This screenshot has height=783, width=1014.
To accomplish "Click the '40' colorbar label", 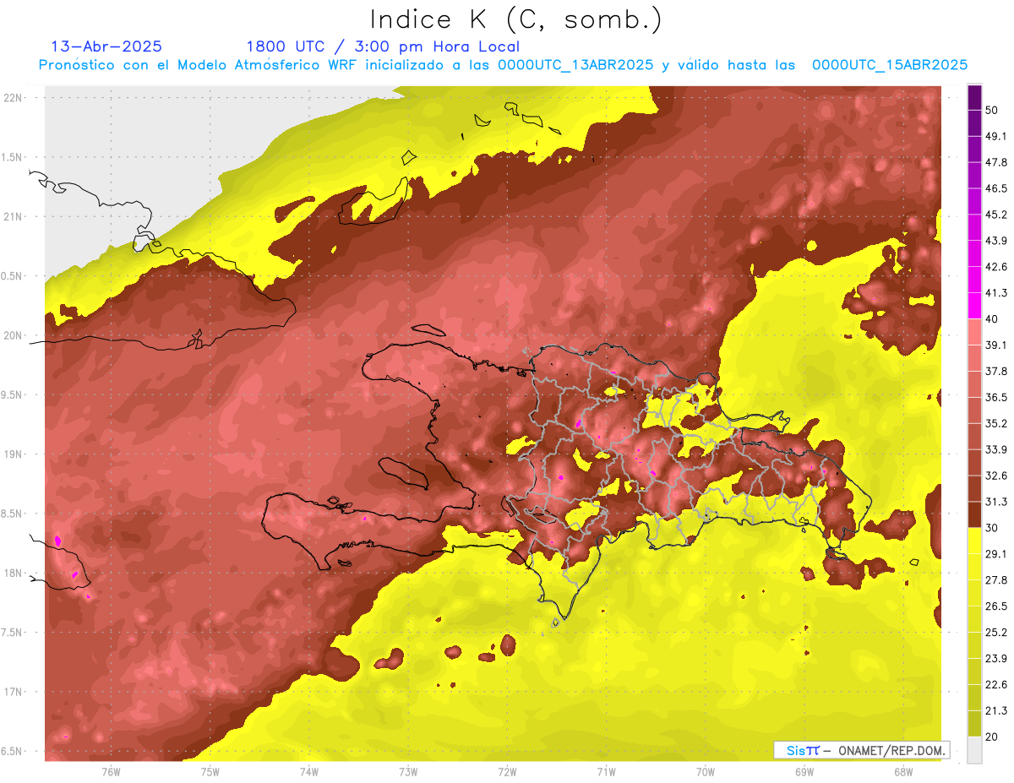I will click(993, 319).
